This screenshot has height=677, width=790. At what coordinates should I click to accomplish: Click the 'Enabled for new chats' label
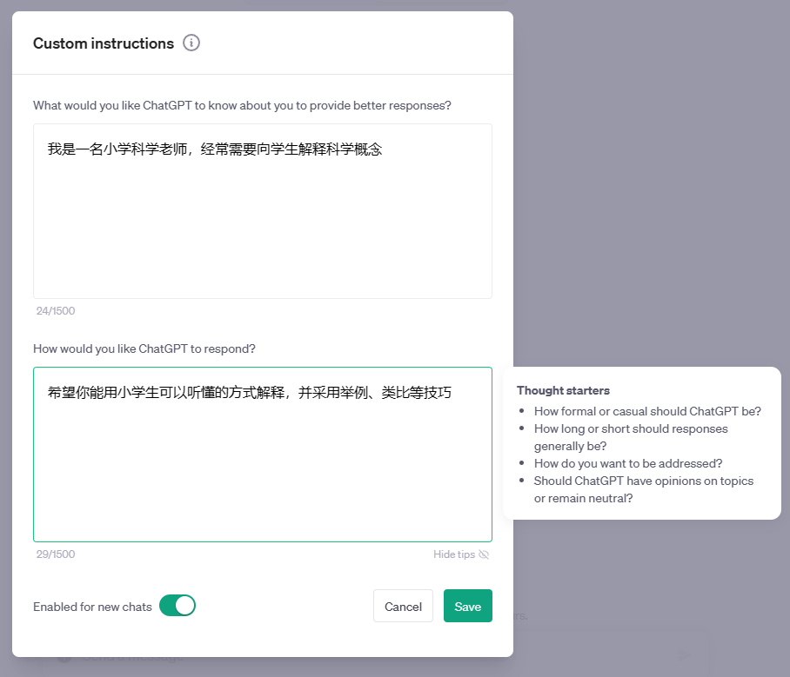92,607
